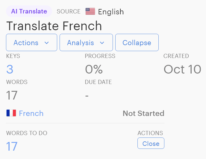Click the chevron arrow beside Actions
This screenshot has width=206, height=159.
[46, 43]
